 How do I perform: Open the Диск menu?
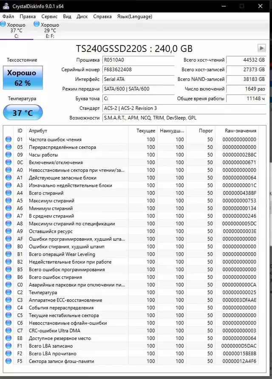[82, 17]
